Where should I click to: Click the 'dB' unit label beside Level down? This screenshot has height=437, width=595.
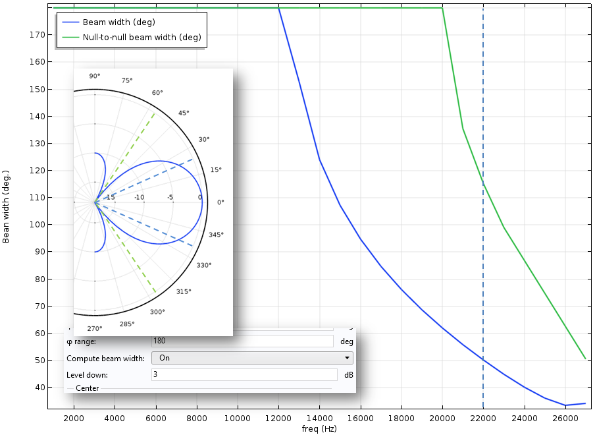point(349,375)
